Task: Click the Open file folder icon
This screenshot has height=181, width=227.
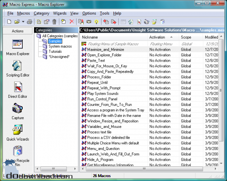Action: (17, 22)
